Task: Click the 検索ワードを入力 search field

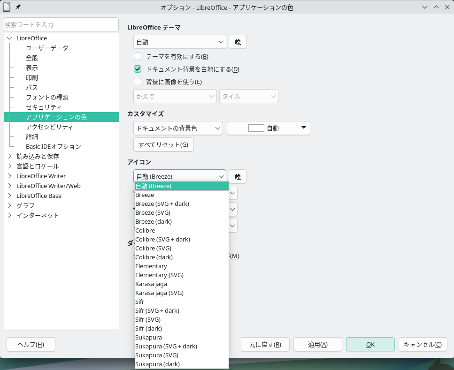Action: pyautogui.click(x=61, y=24)
